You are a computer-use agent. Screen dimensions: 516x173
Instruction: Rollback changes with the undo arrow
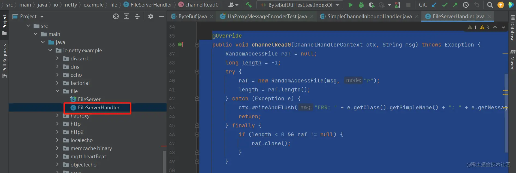tap(477, 5)
